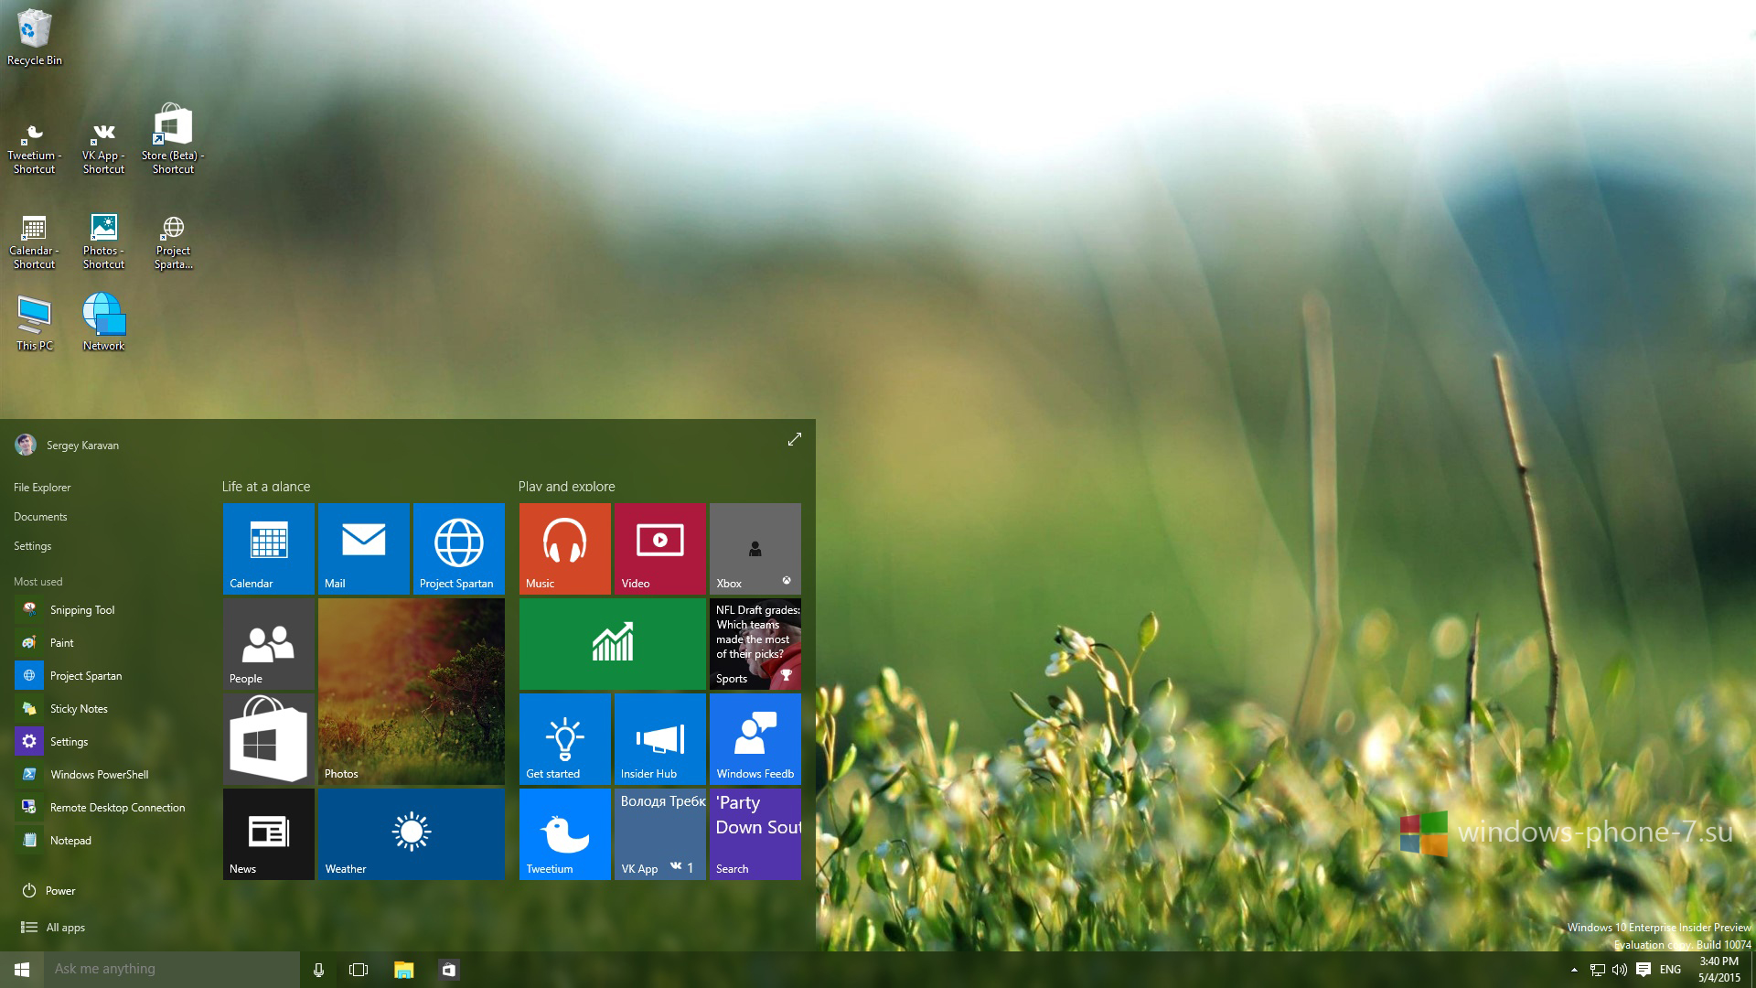Click File Explorer in Start menu
The width and height of the screenshot is (1756, 988).
pyautogui.click(x=41, y=486)
